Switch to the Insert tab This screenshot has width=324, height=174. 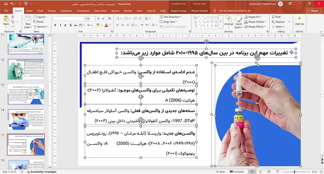(29, 11)
